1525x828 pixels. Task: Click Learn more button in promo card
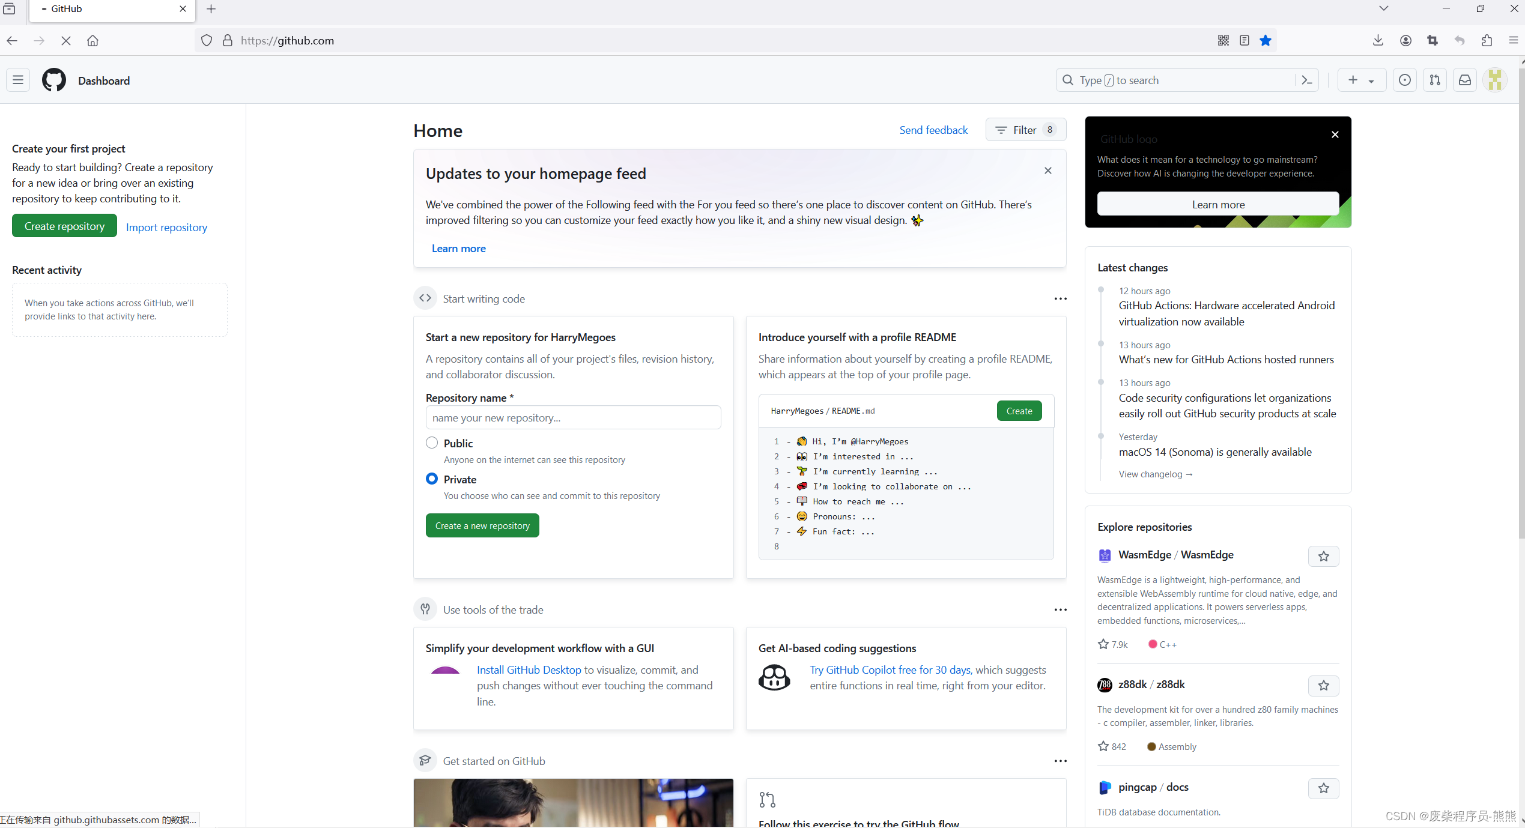click(x=1218, y=204)
